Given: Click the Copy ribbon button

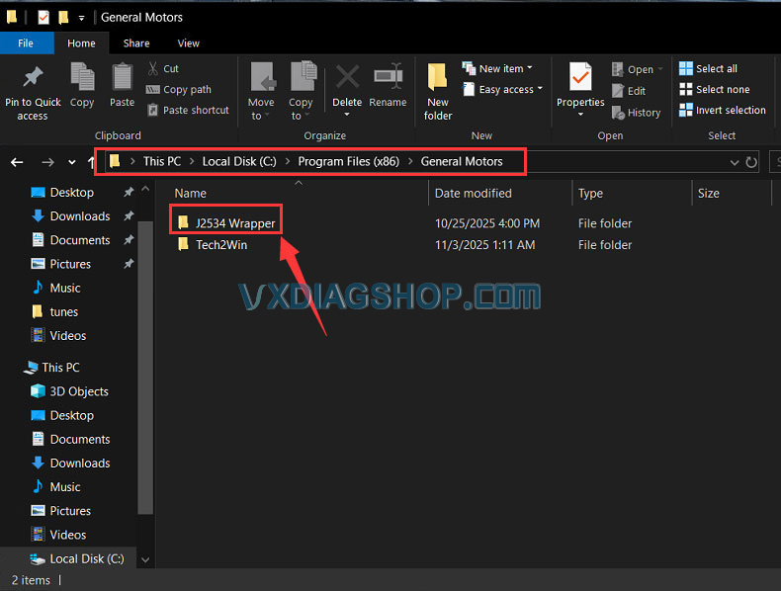Looking at the screenshot, I should tap(82, 85).
